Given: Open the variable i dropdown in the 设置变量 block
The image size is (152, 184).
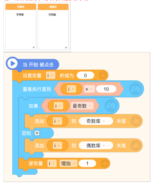Looking at the screenshot, I should 51,75.
